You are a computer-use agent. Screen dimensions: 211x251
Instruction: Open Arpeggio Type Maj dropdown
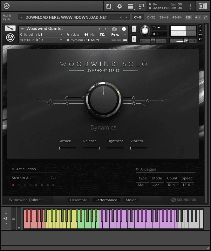coord(142,185)
